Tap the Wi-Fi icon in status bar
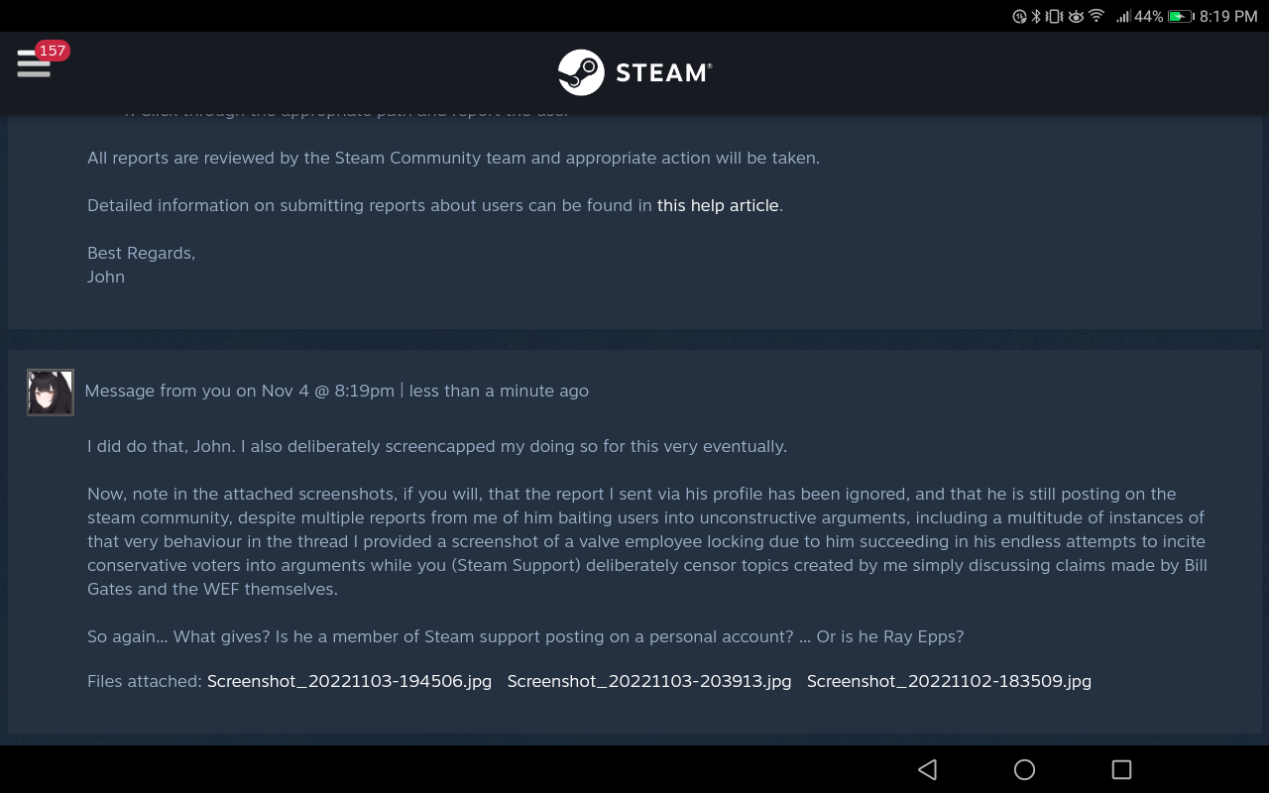The image size is (1269, 793). 1096,16
